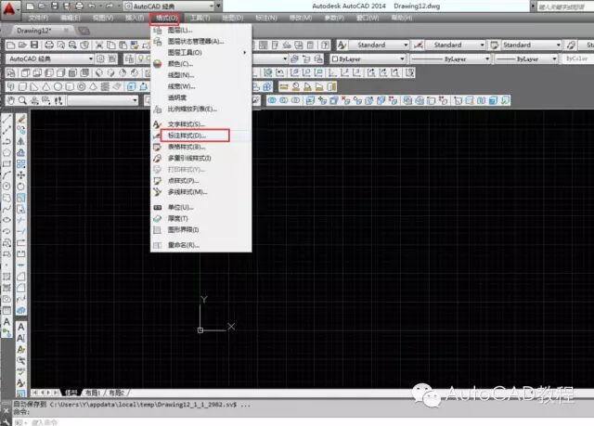594x426 pixels.
Task: Expand the quick access toolbar customize arrow
Action: coord(219,6)
